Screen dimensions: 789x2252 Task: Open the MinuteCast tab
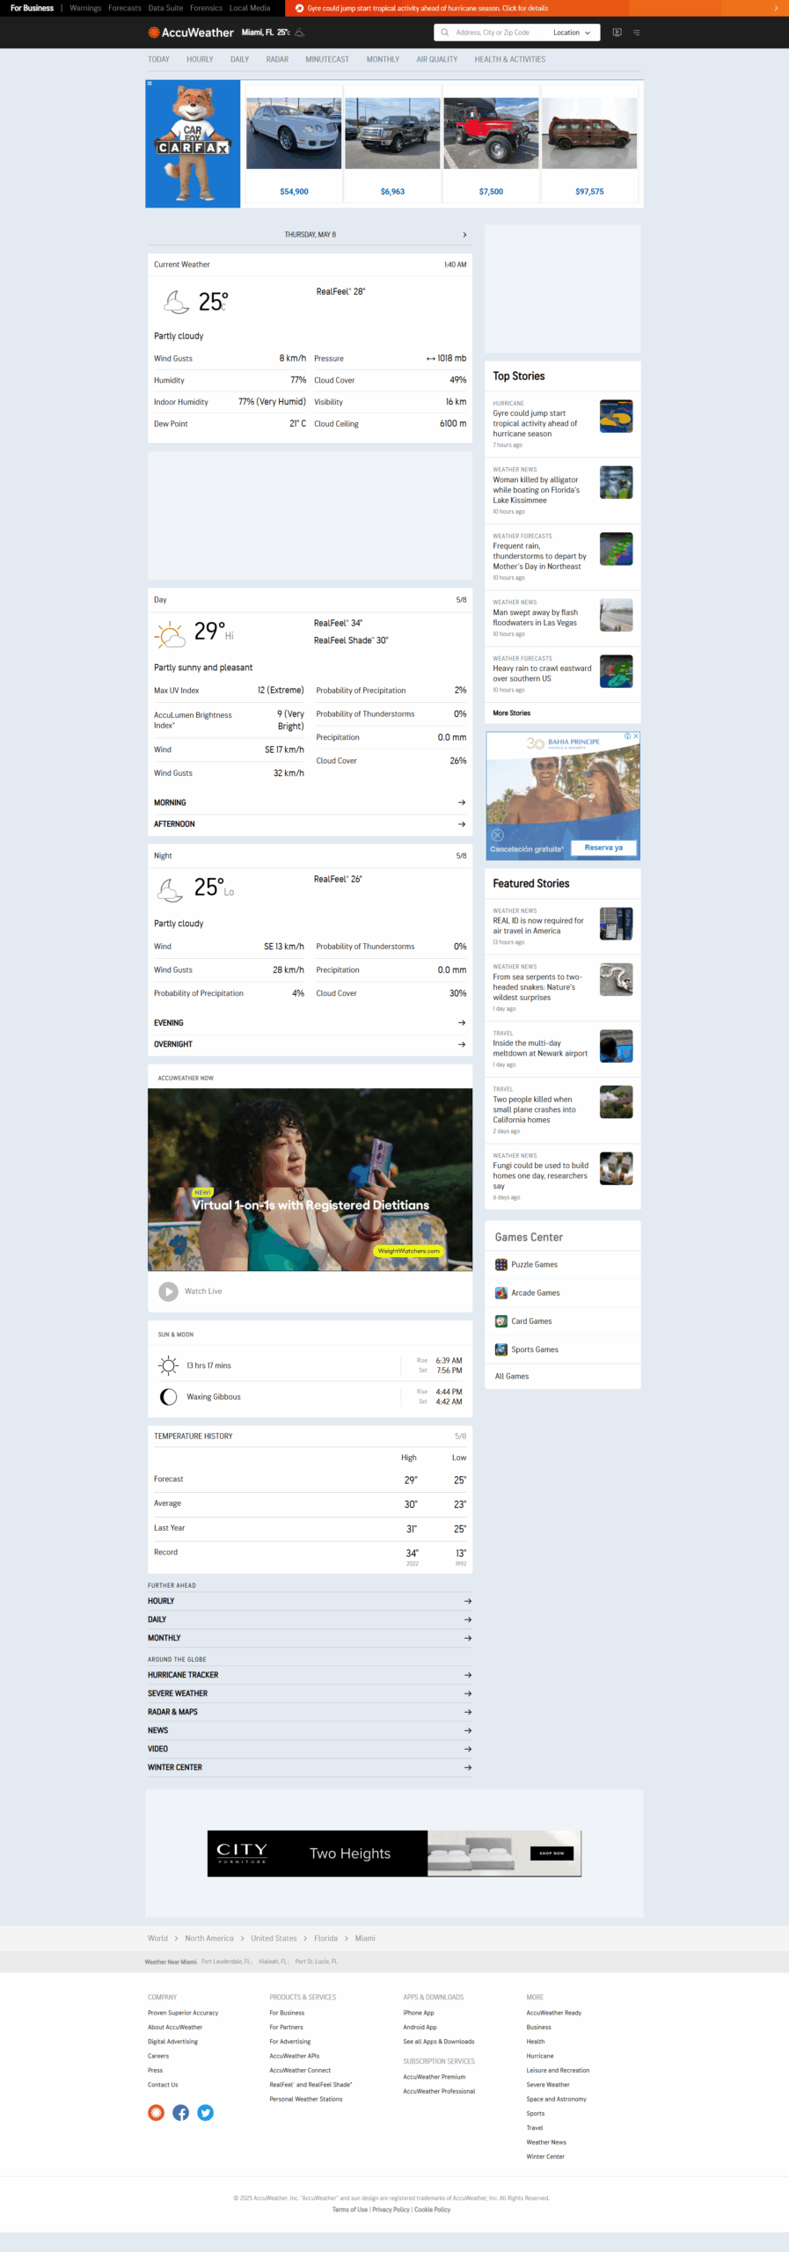(x=327, y=60)
